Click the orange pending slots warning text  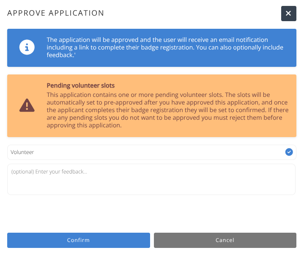(167, 110)
